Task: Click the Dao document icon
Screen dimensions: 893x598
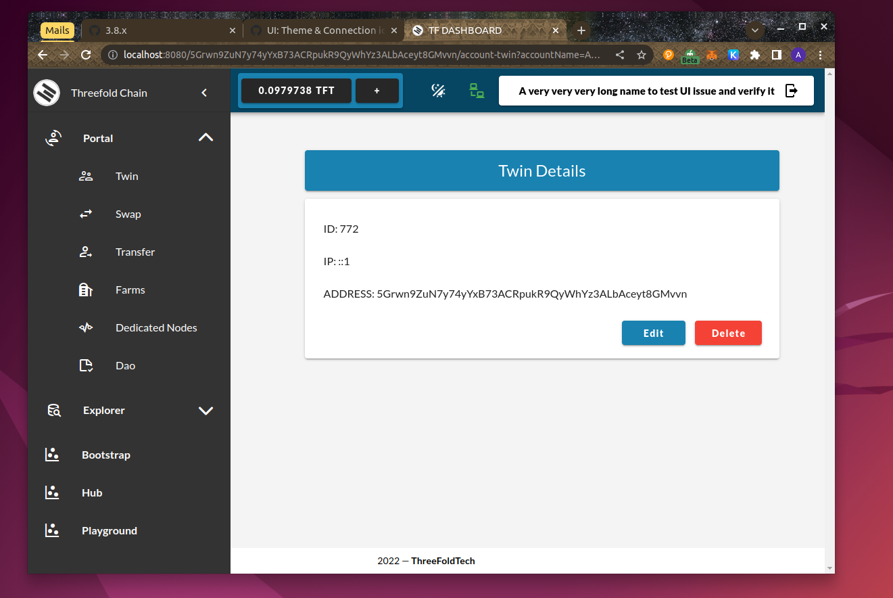Action: [86, 365]
